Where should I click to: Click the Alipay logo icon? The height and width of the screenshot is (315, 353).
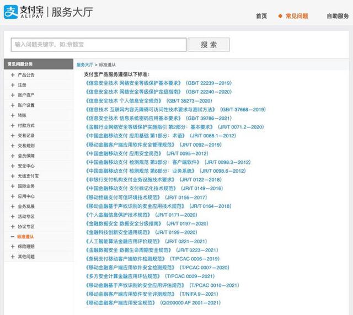click(x=11, y=12)
